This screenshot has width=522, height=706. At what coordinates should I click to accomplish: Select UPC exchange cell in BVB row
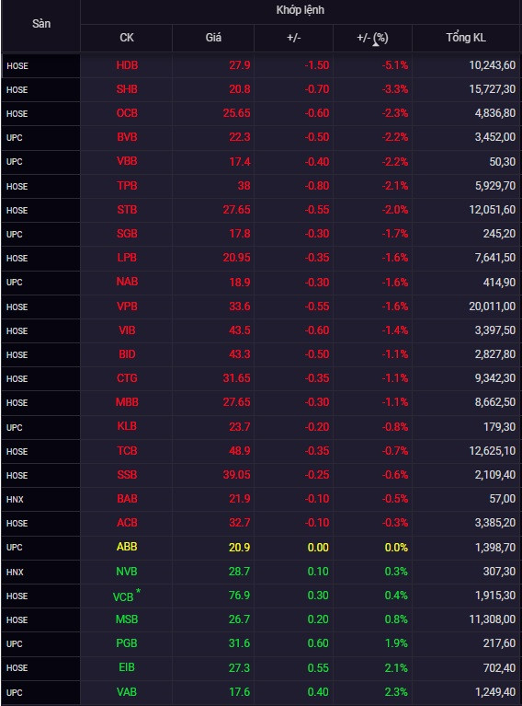click(41, 138)
